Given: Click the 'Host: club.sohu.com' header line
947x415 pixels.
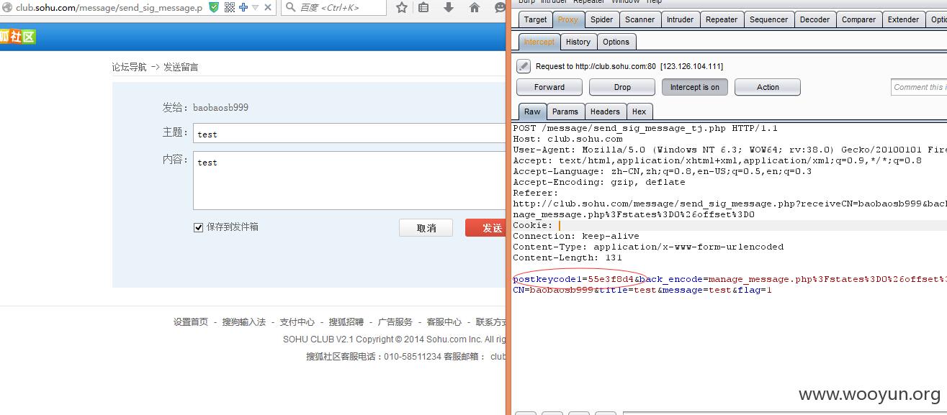Looking at the screenshot, I should click(x=567, y=139).
